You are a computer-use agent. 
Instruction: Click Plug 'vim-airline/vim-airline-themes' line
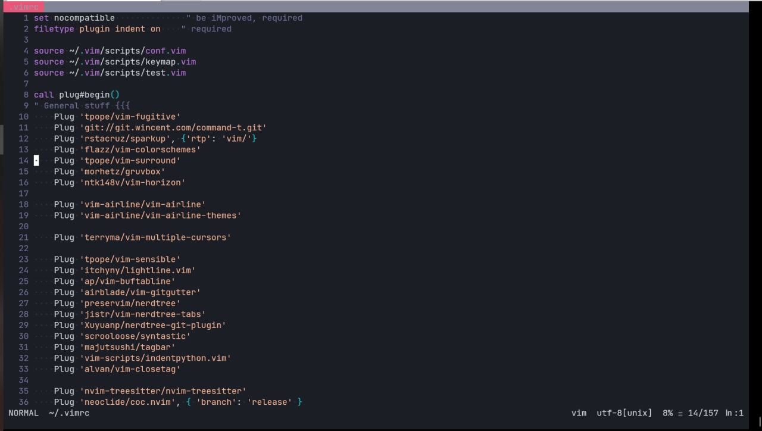[148, 215]
